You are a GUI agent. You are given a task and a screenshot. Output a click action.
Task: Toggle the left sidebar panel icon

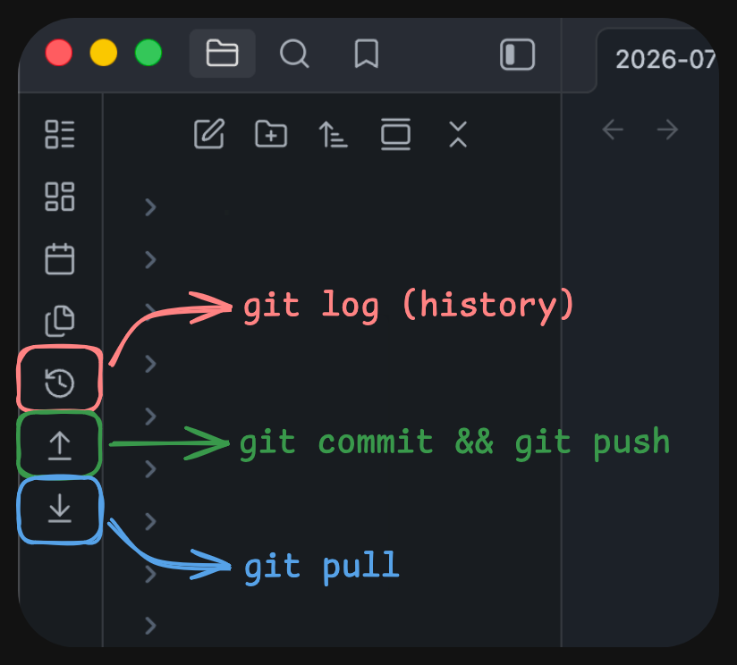pos(517,55)
